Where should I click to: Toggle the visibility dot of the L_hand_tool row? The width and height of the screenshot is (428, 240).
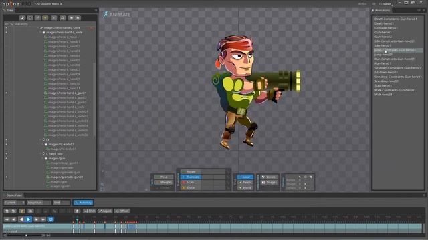(7, 154)
